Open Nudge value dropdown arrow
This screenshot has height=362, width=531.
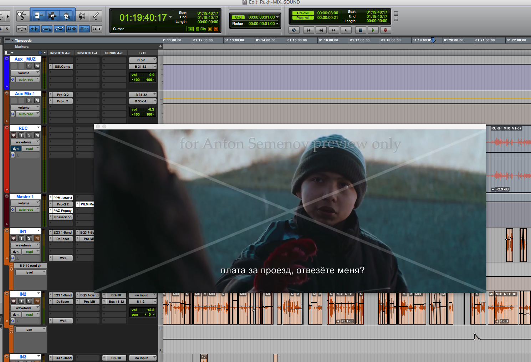click(277, 24)
